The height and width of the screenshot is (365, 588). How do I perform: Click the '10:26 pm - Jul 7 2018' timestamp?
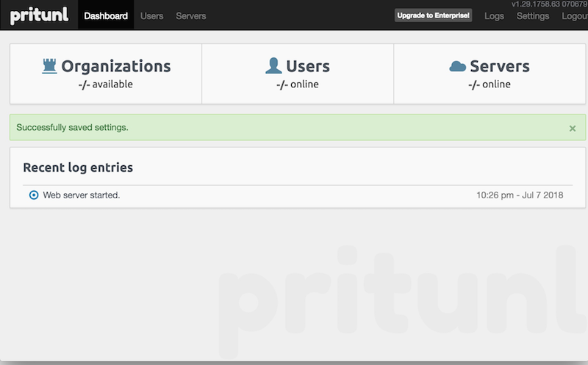tap(520, 195)
